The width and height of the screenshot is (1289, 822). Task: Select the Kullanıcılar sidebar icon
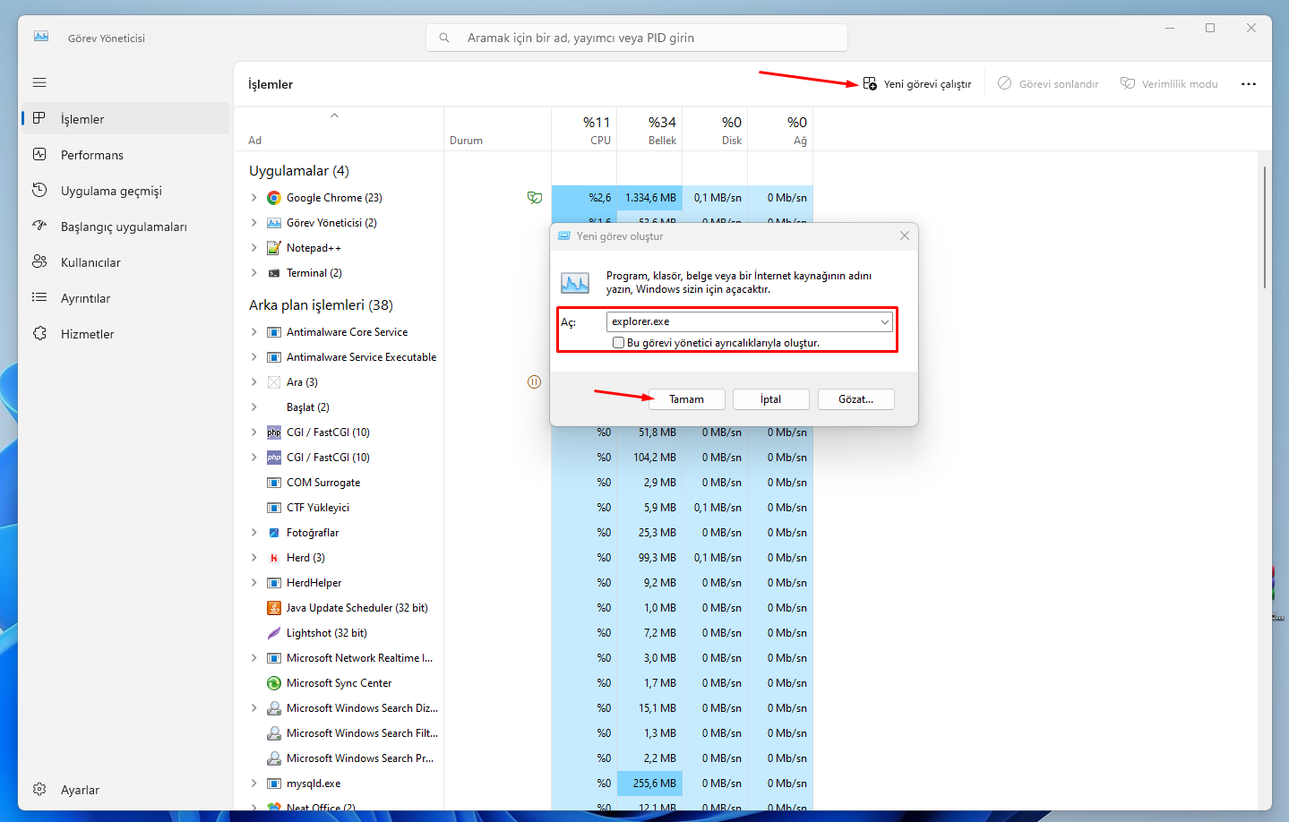[x=39, y=261]
